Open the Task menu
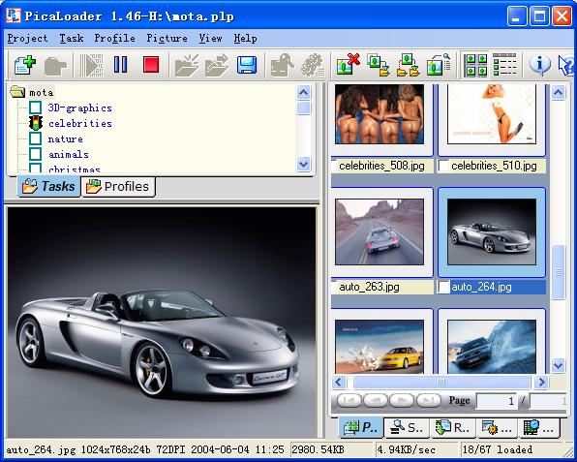The image size is (577, 462). point(72,39)
